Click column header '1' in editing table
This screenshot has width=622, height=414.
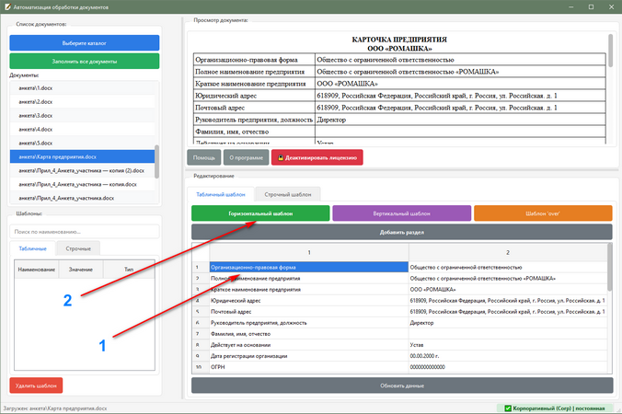click(309, 252)
